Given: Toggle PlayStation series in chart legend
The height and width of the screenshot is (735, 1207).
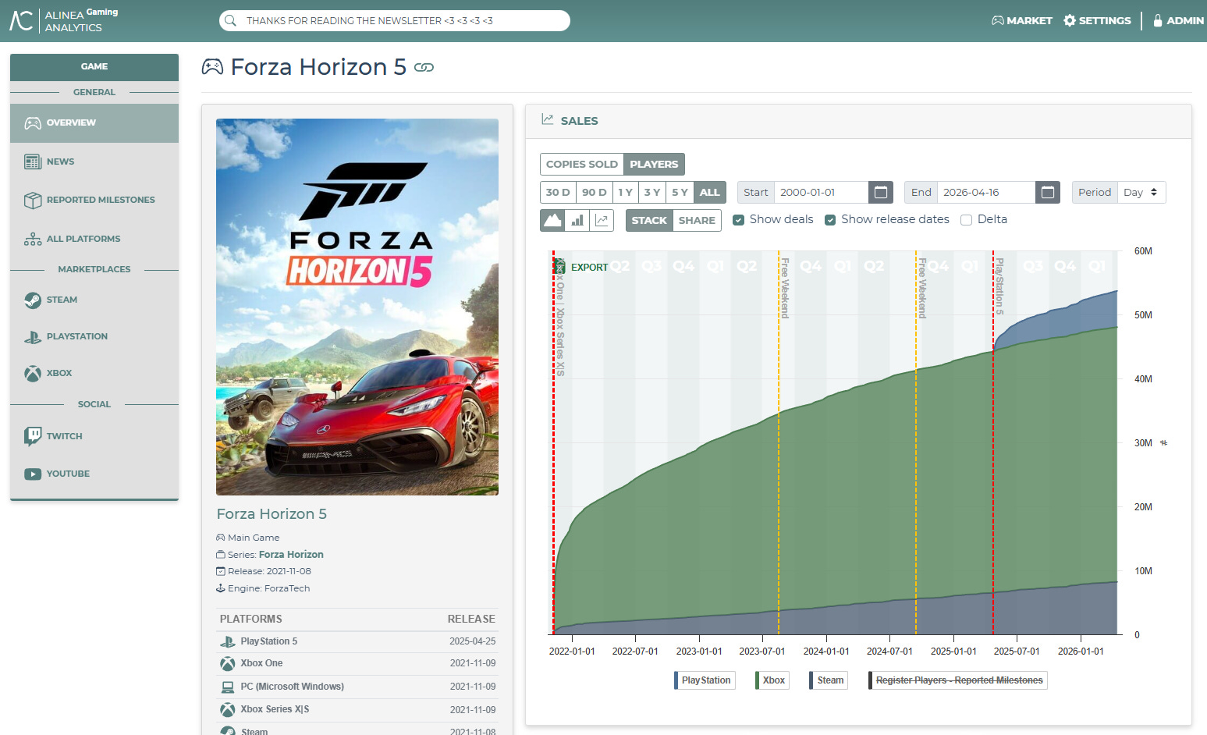Looking at the screenshot, I should coord(705,680).
